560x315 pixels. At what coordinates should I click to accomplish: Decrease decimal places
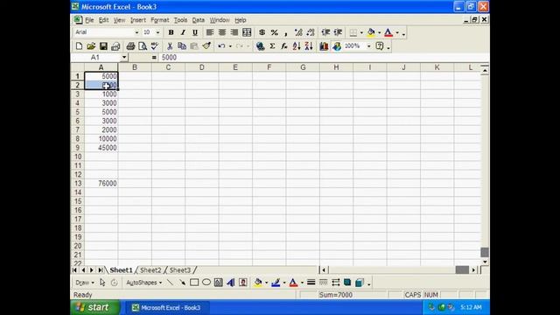311,32
